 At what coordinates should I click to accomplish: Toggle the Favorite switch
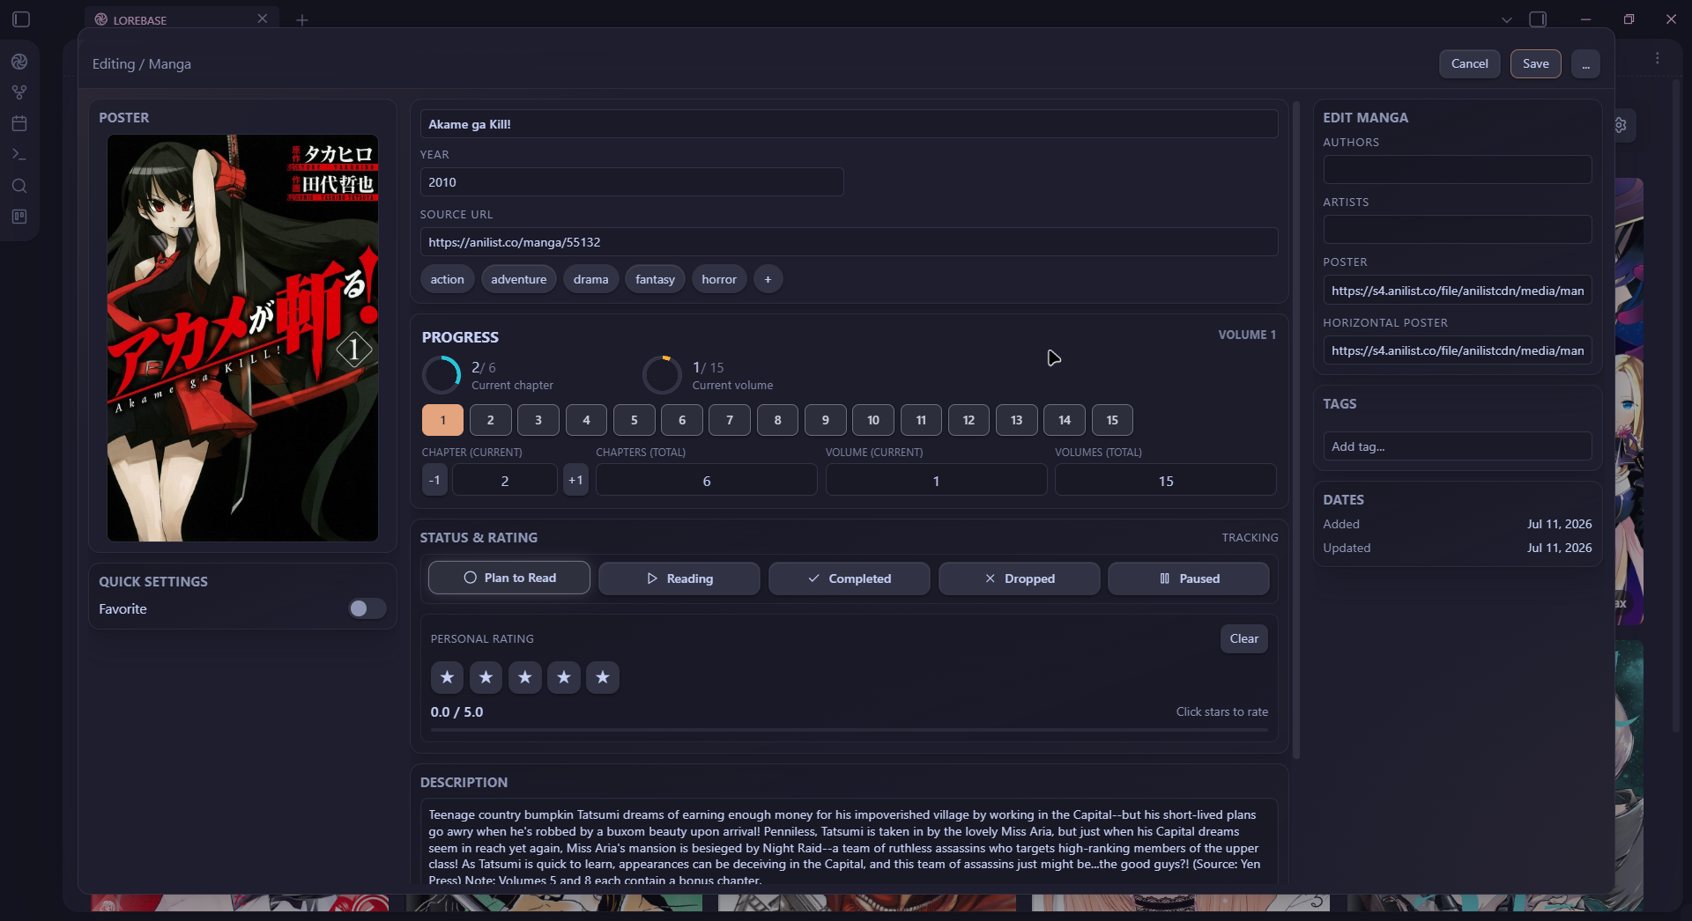[367, 608]
